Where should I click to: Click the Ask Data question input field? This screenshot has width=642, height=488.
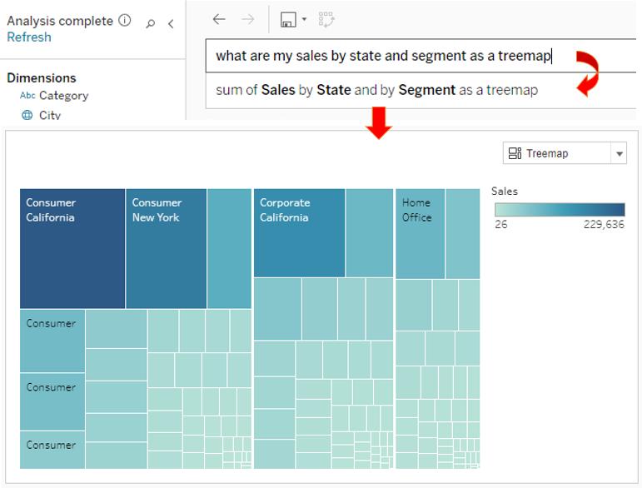[383, 56]
